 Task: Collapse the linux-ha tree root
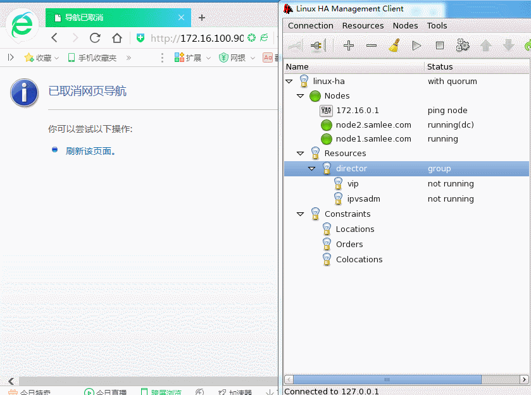[x=289, y=82]
